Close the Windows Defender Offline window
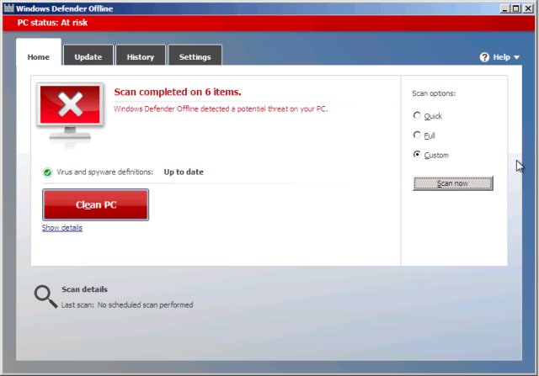The image size is (539, 376). (x=528, y=8)
